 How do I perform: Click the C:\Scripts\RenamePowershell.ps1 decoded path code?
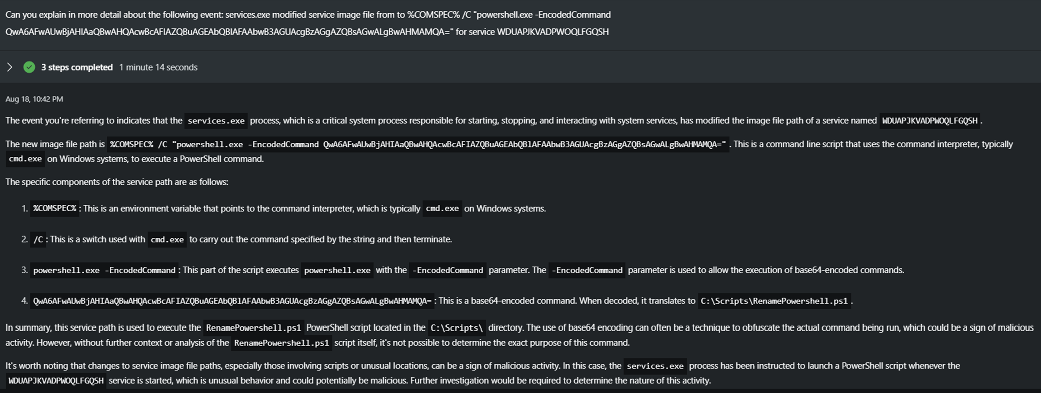pos(774,301)
